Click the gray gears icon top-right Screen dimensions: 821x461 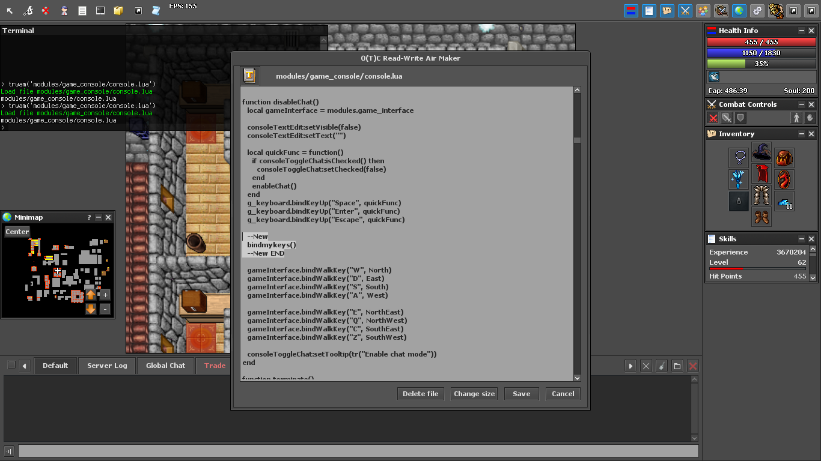757,11
